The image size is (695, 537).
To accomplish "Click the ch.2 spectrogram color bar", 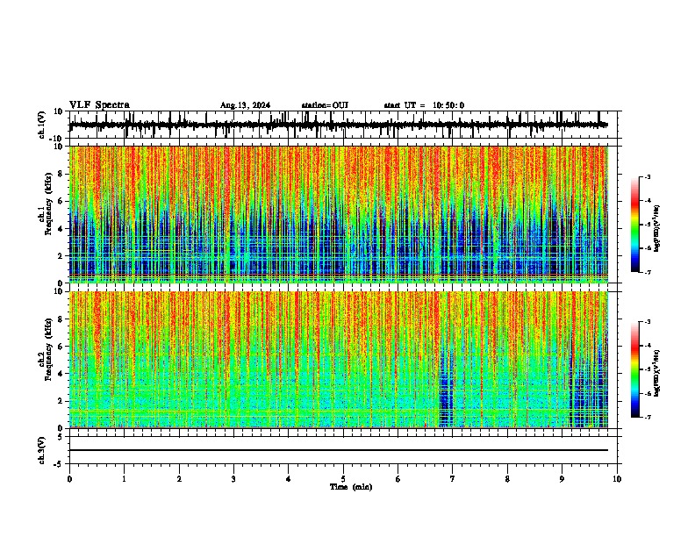I will [x=635, y=369].
